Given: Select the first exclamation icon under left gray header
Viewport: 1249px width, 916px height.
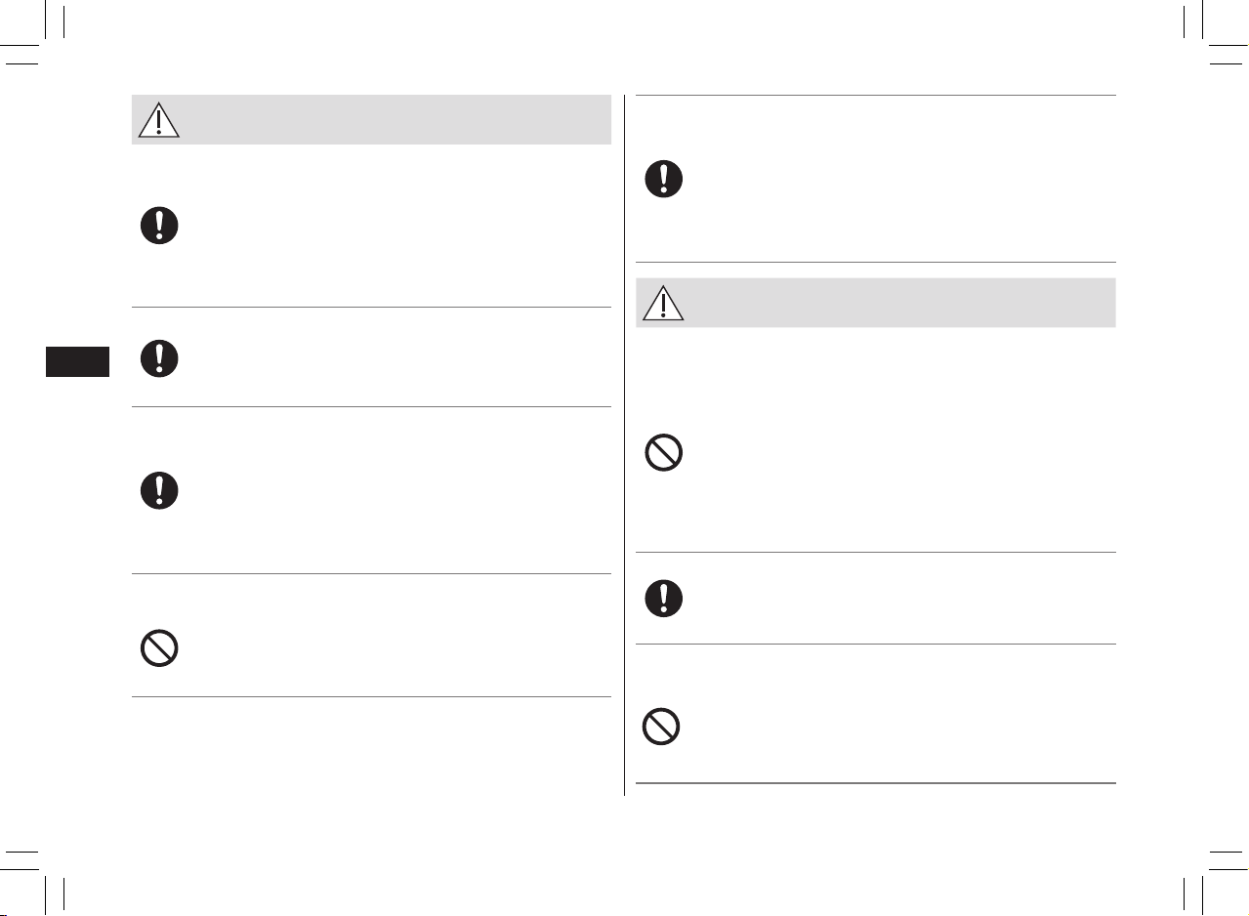Looking at the screenshot, I should coord(159,226).
